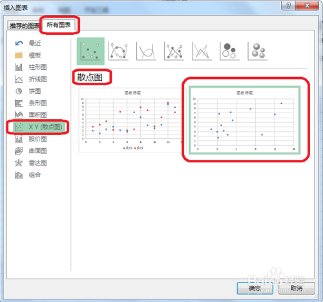Pick scatter with straight lines and markers
Image resolution: width=323 pixels, height=302 pixels.
[174, 51]
